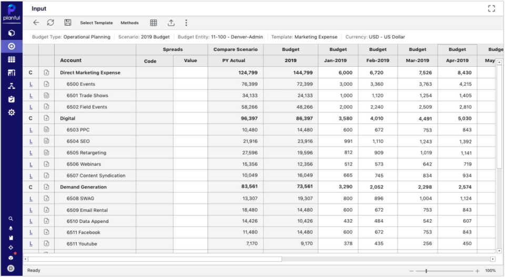Click the horizontal scrollbar right arrow

[493, 259]
